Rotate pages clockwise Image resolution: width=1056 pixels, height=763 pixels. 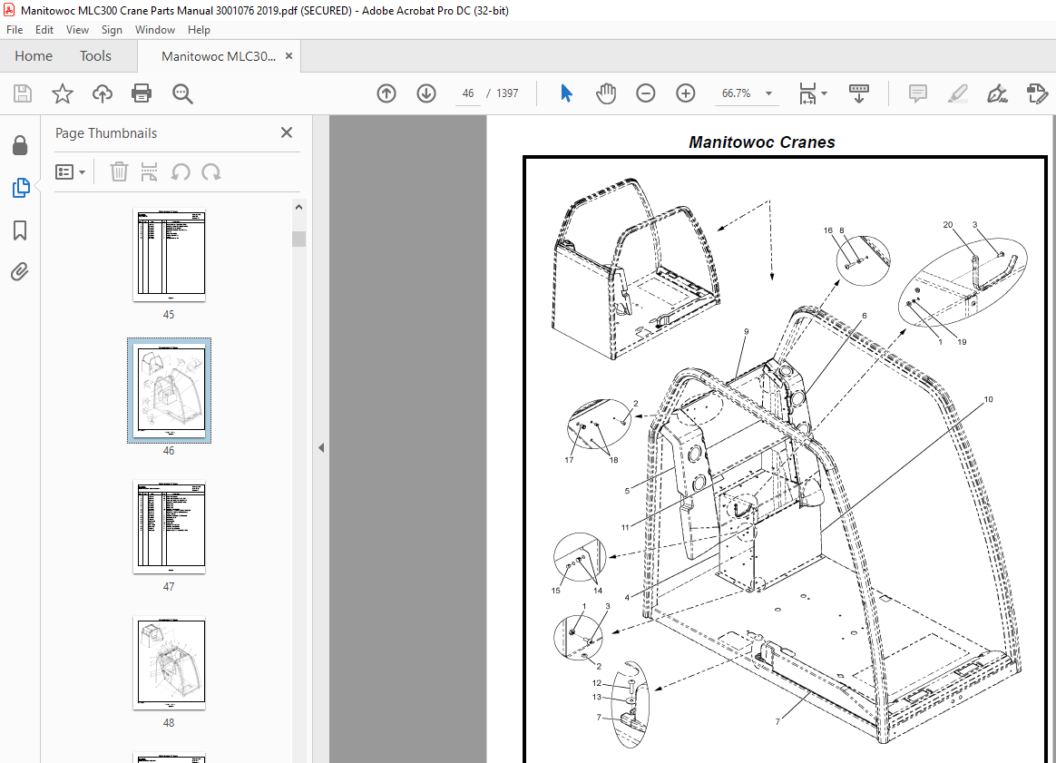tap(210, 172)
